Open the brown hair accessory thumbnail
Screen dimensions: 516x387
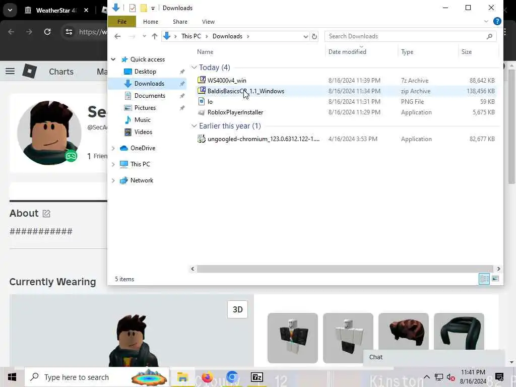(404, 333)
